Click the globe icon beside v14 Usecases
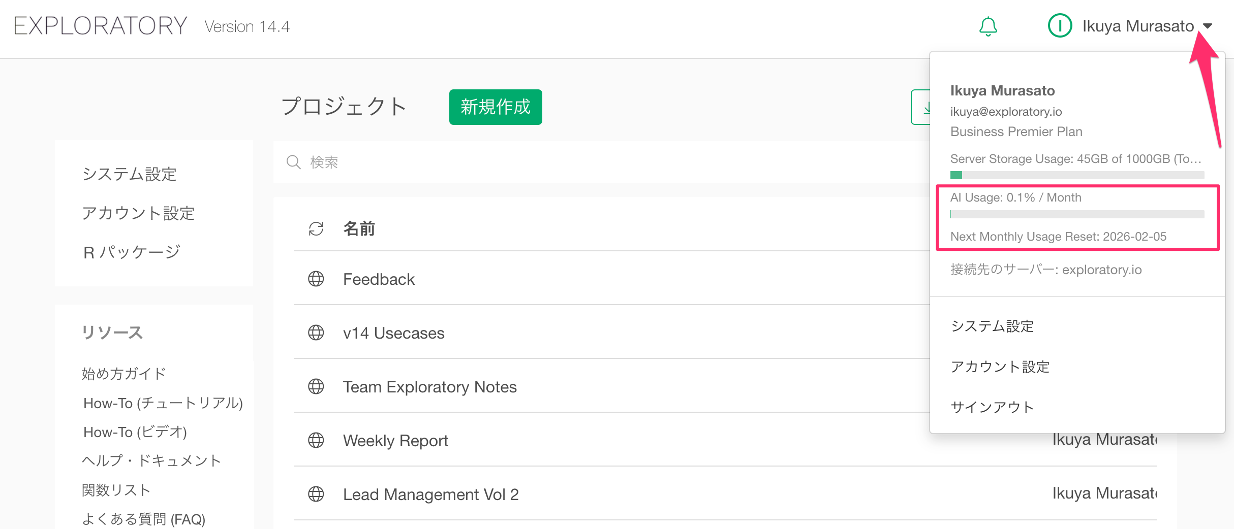The width and height of the screenshot is (1234, 529). point(316,333)
